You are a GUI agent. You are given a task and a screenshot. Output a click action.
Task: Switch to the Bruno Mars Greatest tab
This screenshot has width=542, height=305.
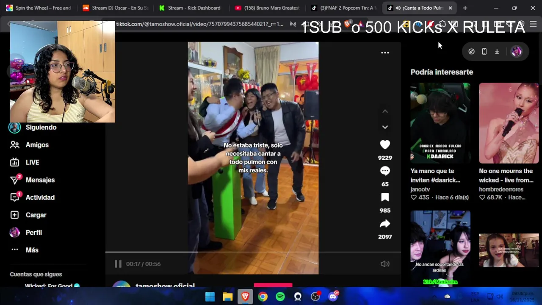pos(268,8)
